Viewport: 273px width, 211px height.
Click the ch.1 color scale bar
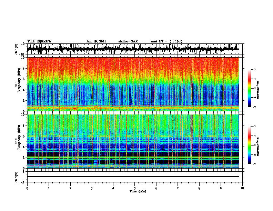249,88
